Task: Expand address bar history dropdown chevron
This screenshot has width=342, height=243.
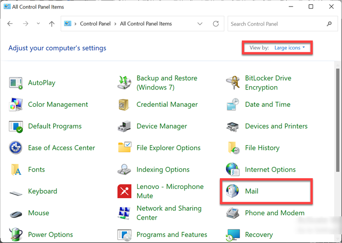Action: click(200, 24)
